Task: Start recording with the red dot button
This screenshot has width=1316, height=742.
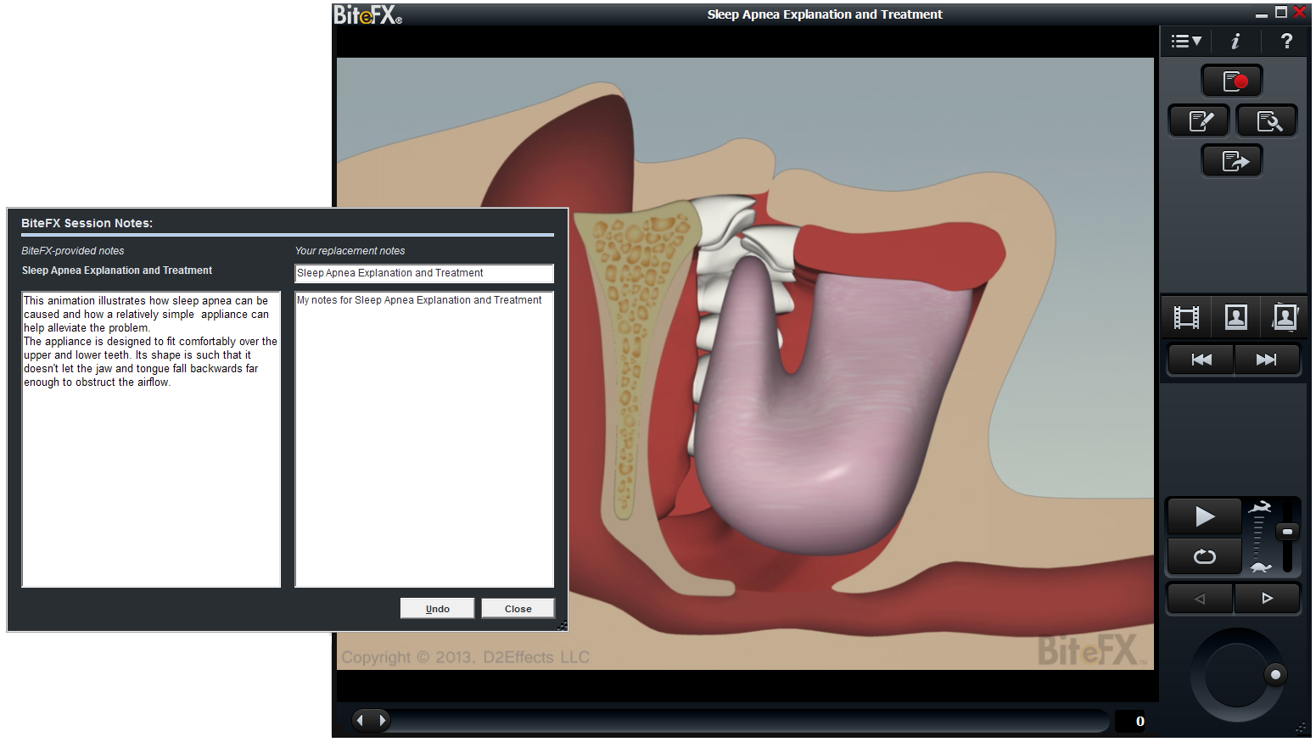Action: click(x=1232, y=81)
